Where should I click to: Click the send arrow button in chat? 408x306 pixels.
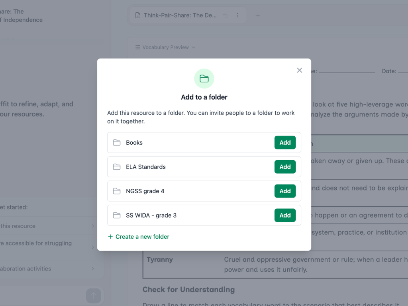pyautogui.click(x=93, y=296)
